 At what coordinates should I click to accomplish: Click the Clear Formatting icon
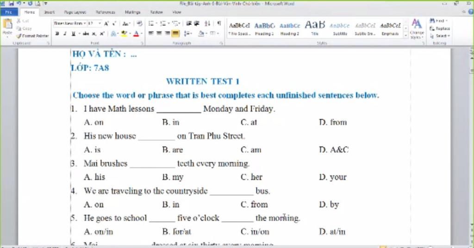click(x=139, y=24)
